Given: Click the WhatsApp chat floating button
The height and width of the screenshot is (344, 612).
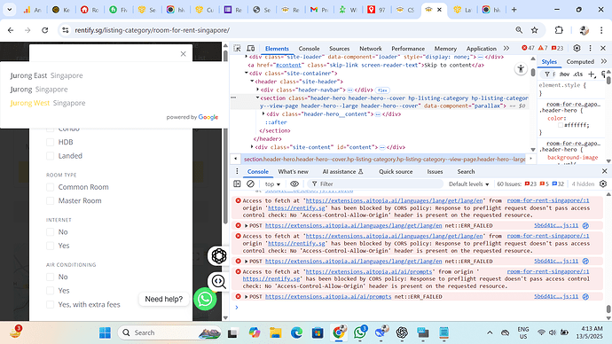Looking at the screenshot, I should coord(205,299).
